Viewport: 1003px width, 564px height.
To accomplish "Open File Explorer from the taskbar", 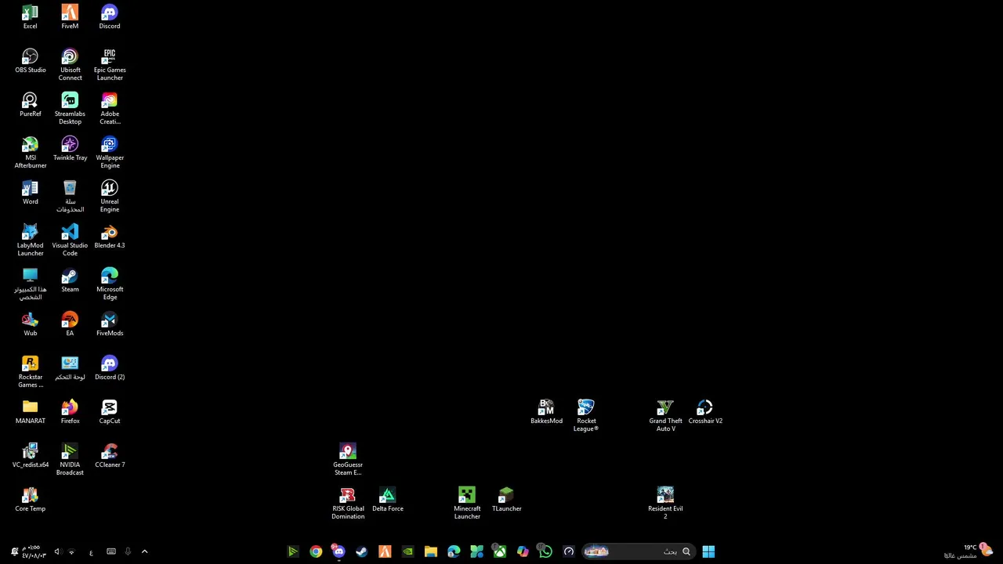I will (x=430, y=551).
